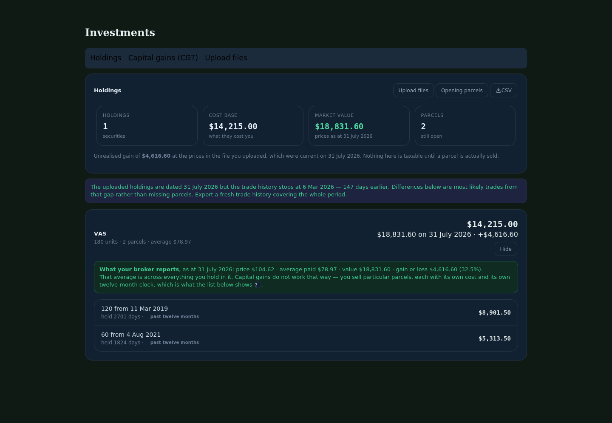Switch to the Holdings tab
This screenshot has width=612, height=423.
(105, 58)
